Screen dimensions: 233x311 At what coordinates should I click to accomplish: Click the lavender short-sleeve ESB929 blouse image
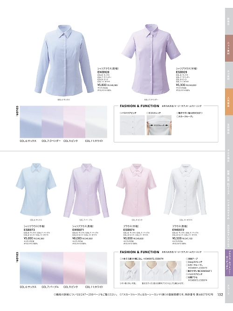pyautogui.click(x=151, y=60)
